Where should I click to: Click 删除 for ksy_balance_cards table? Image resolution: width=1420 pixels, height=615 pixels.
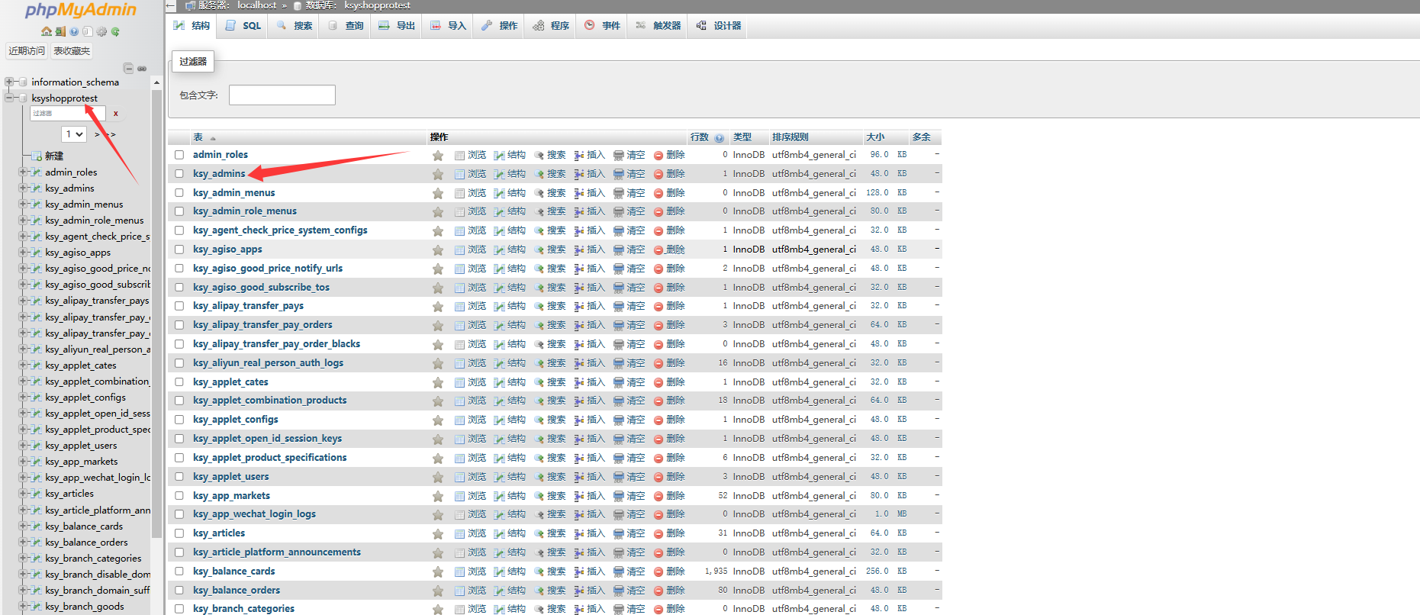[x=670, y=572]
